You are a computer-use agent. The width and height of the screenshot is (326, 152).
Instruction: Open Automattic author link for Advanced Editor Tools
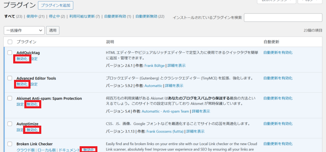coord(154,86)
